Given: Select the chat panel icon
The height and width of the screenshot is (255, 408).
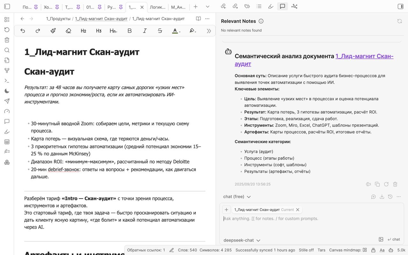Looking at the screenshot, I should pyautogui.click(x=282, y=6).
